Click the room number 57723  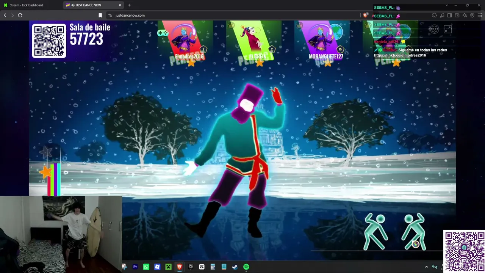pos(86,39)
